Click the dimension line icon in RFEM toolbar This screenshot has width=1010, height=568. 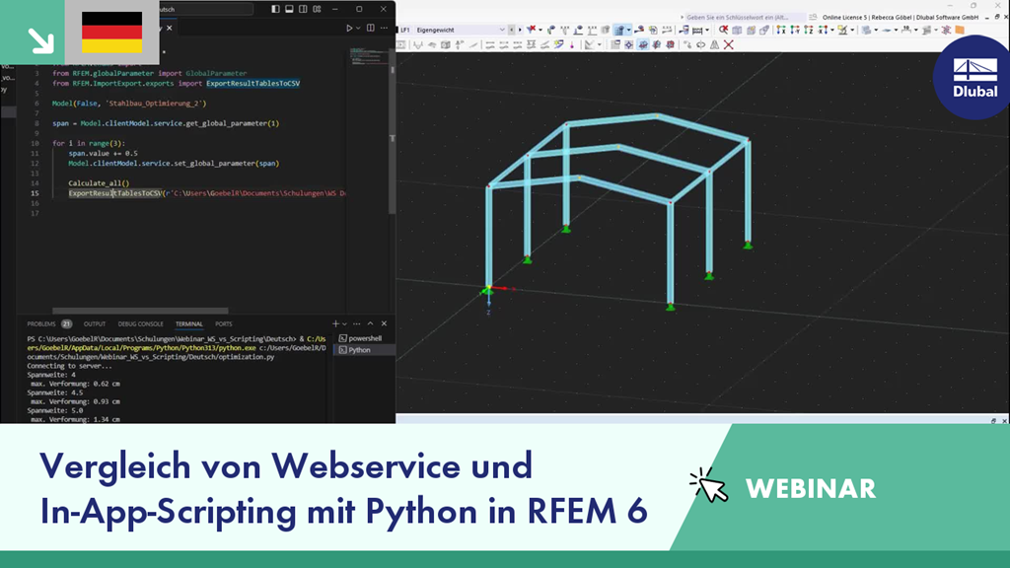[x=696, y=31]
